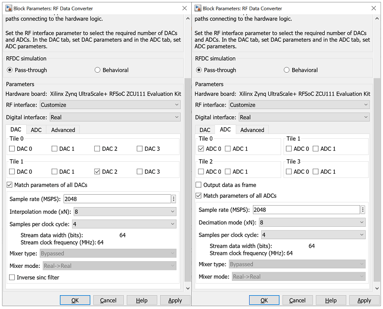Enable the Inverse sinc filter checkbox
Screen dimensions: 383x309
point(12,277)
